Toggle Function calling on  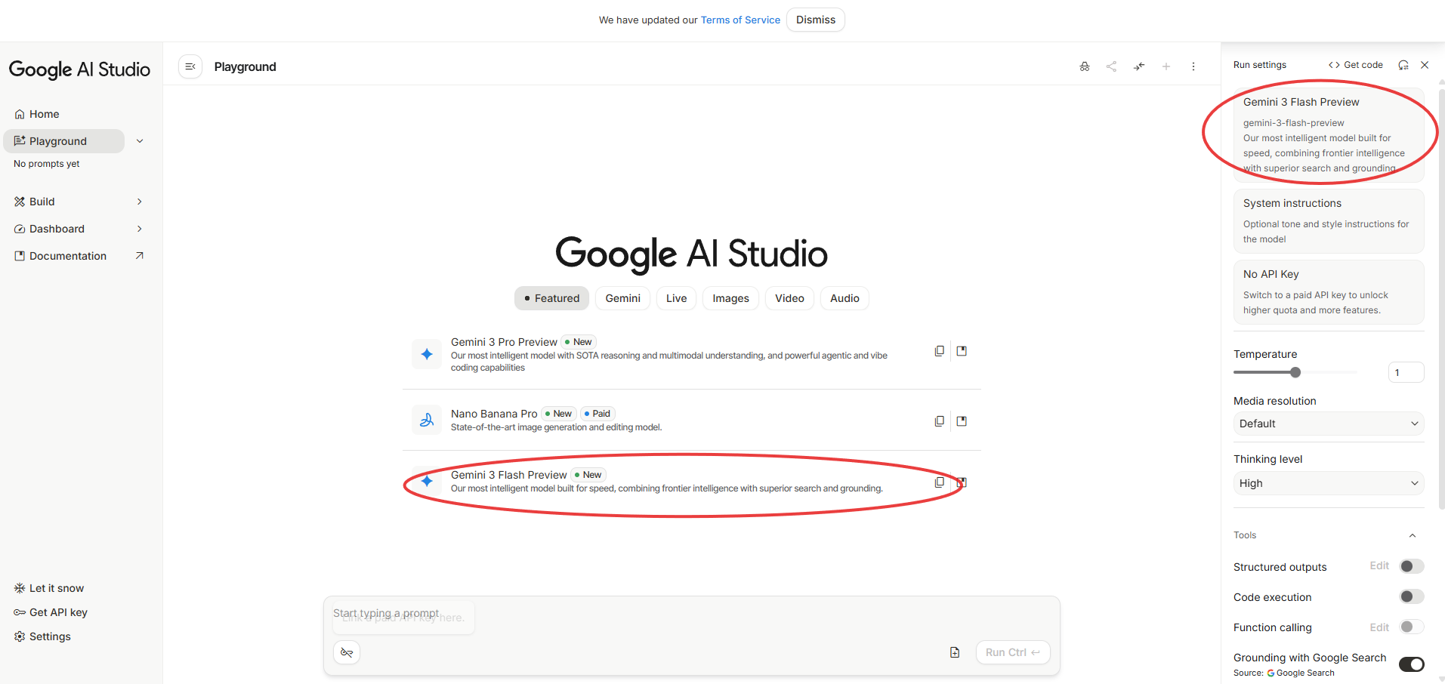click(1412, 627)
